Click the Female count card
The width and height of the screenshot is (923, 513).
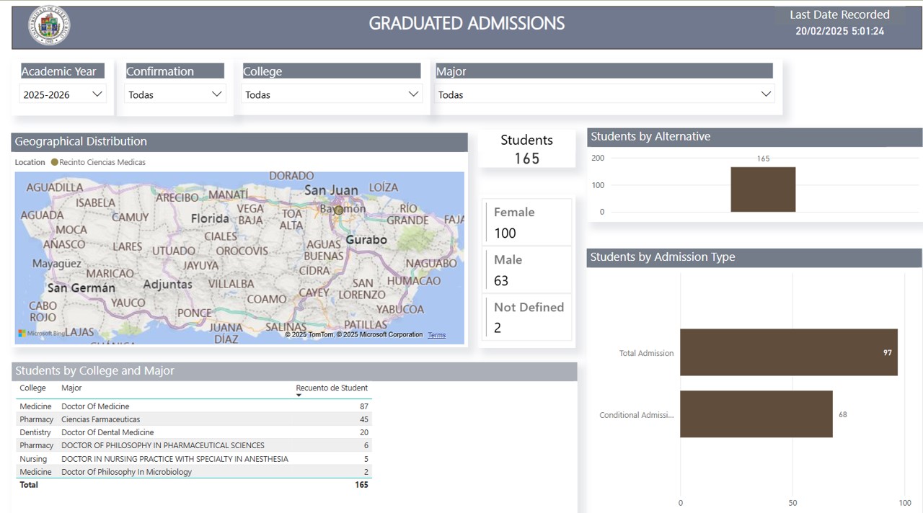point(526,223)
